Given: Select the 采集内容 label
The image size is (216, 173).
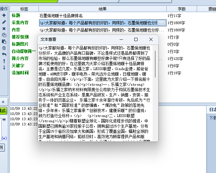Looking at the screenshot, I should tap(20, 22).
